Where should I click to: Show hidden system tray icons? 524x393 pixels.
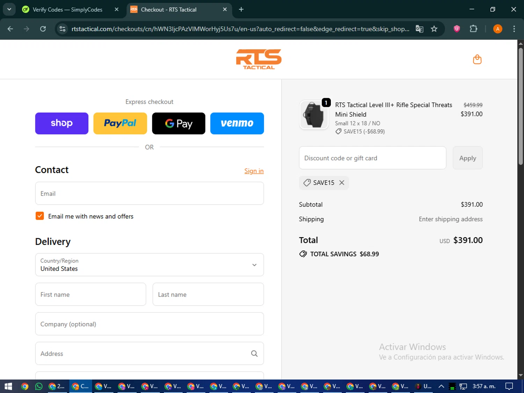coord(441,386)
